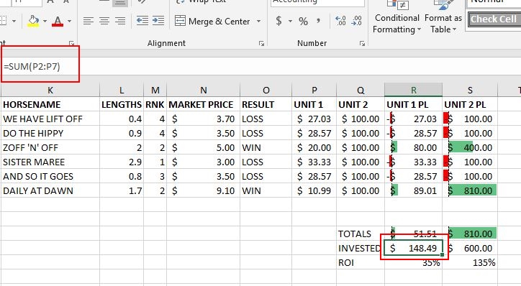Viewport: 521px width, 286px height.
Task: Click the 2.9 LENGTHS cell
Action: [122, 162]
